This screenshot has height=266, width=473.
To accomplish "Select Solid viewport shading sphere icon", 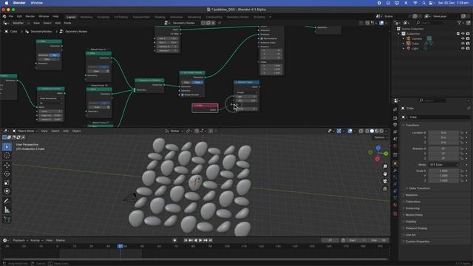I will point(372,132).
